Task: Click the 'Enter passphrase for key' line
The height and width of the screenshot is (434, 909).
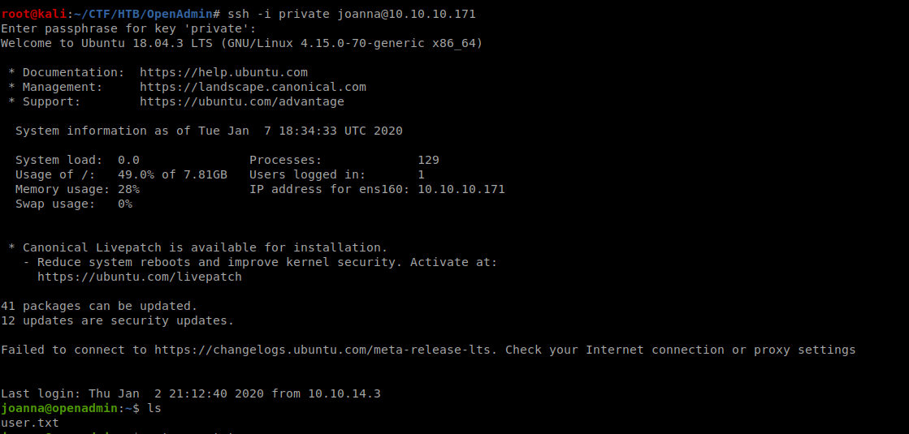Action: (x=128, y=28)
